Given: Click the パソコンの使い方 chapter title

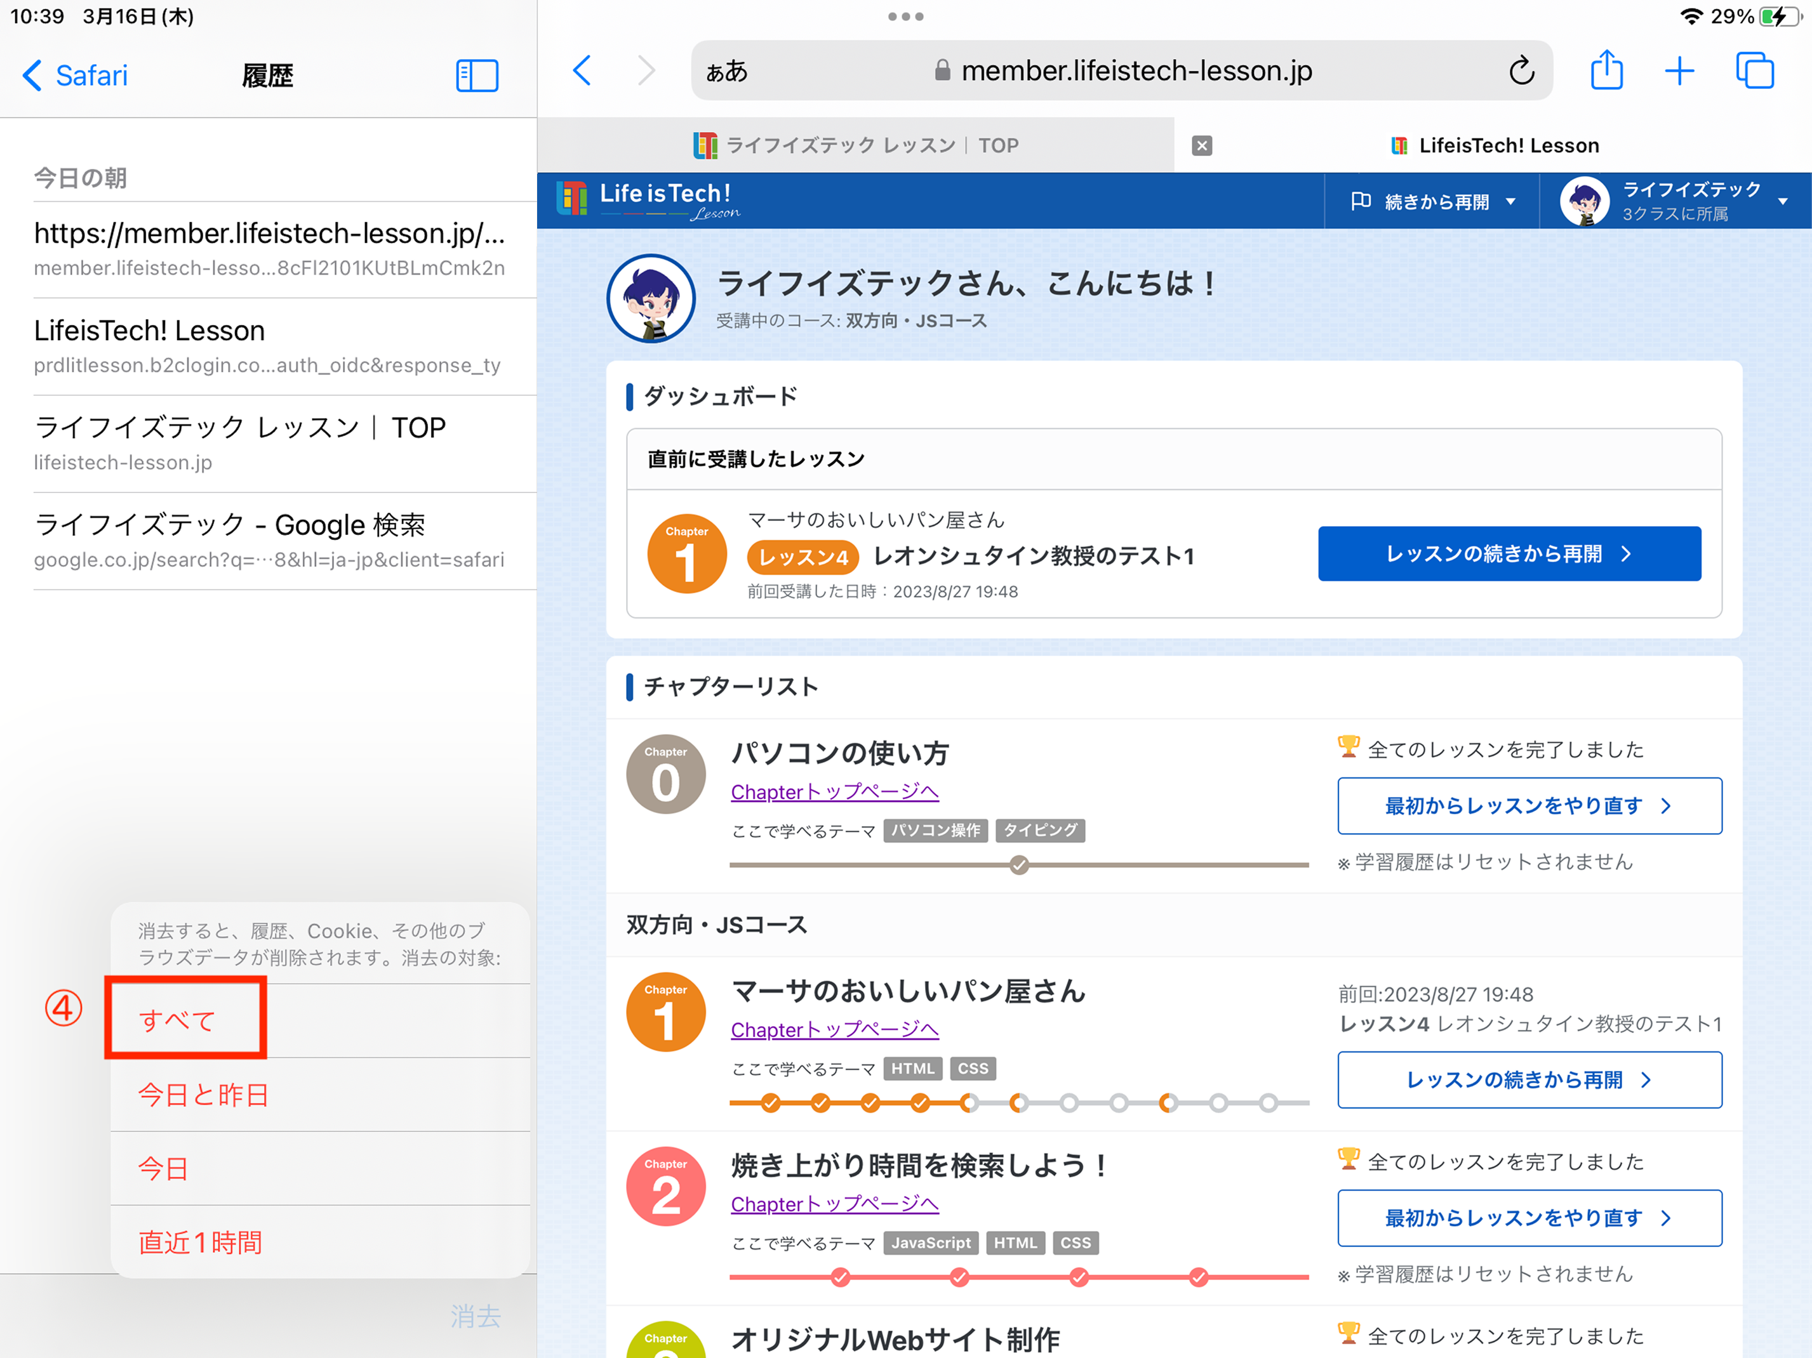Looking at the screenshot, I should (839, 752).
